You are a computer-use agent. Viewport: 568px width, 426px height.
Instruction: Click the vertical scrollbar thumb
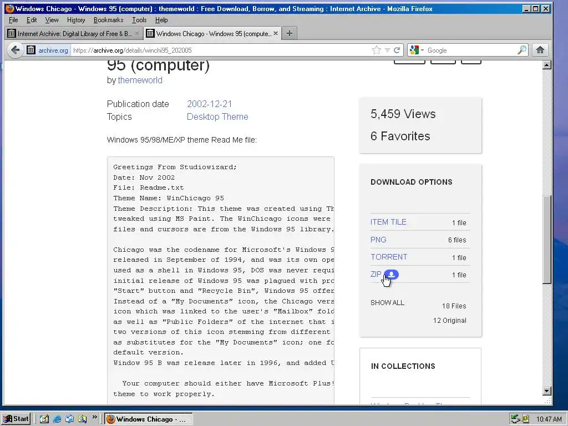tap(546, 240)
